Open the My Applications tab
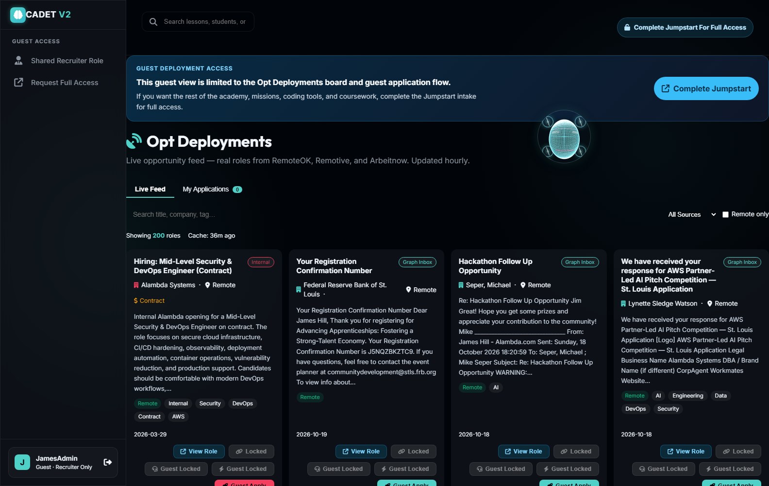 (212, 189)
